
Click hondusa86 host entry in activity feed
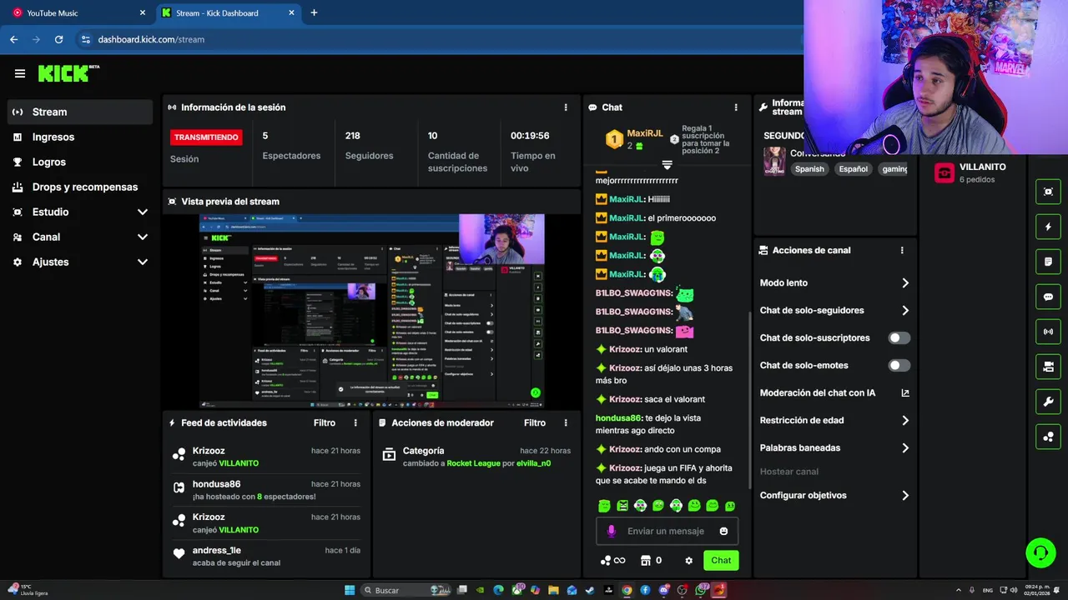[x=266, y=490]
